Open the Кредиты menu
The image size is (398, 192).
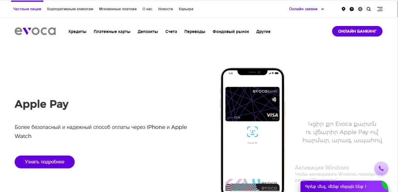pyautogui.click(x=77, y=32)
